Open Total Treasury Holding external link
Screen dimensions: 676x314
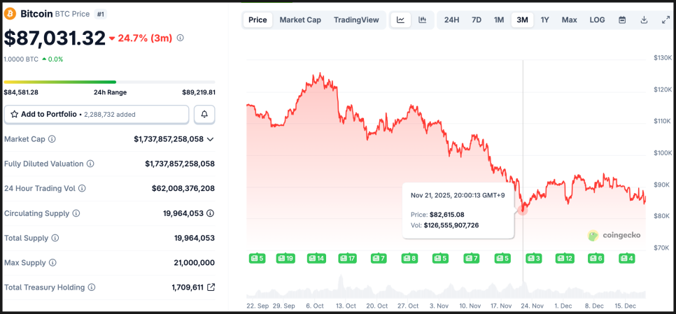pos(211,287)
